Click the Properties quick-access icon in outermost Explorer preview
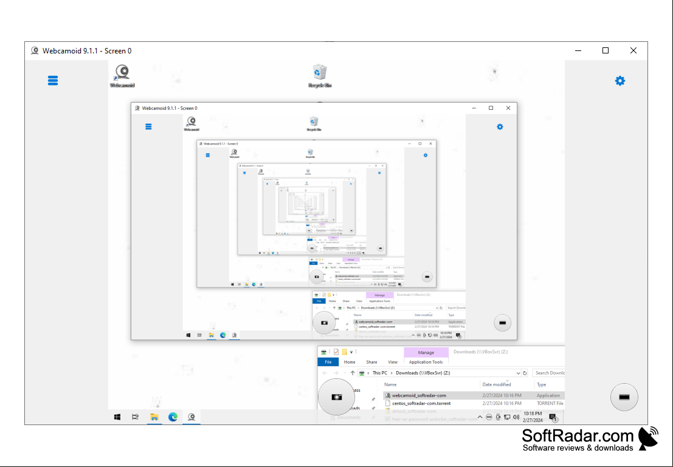This screenshot has width=673, height=467. [336, 352]
